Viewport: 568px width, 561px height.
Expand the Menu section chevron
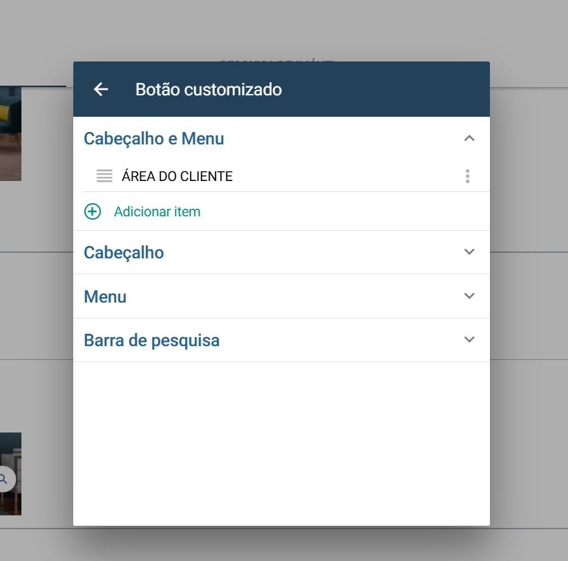469,296
